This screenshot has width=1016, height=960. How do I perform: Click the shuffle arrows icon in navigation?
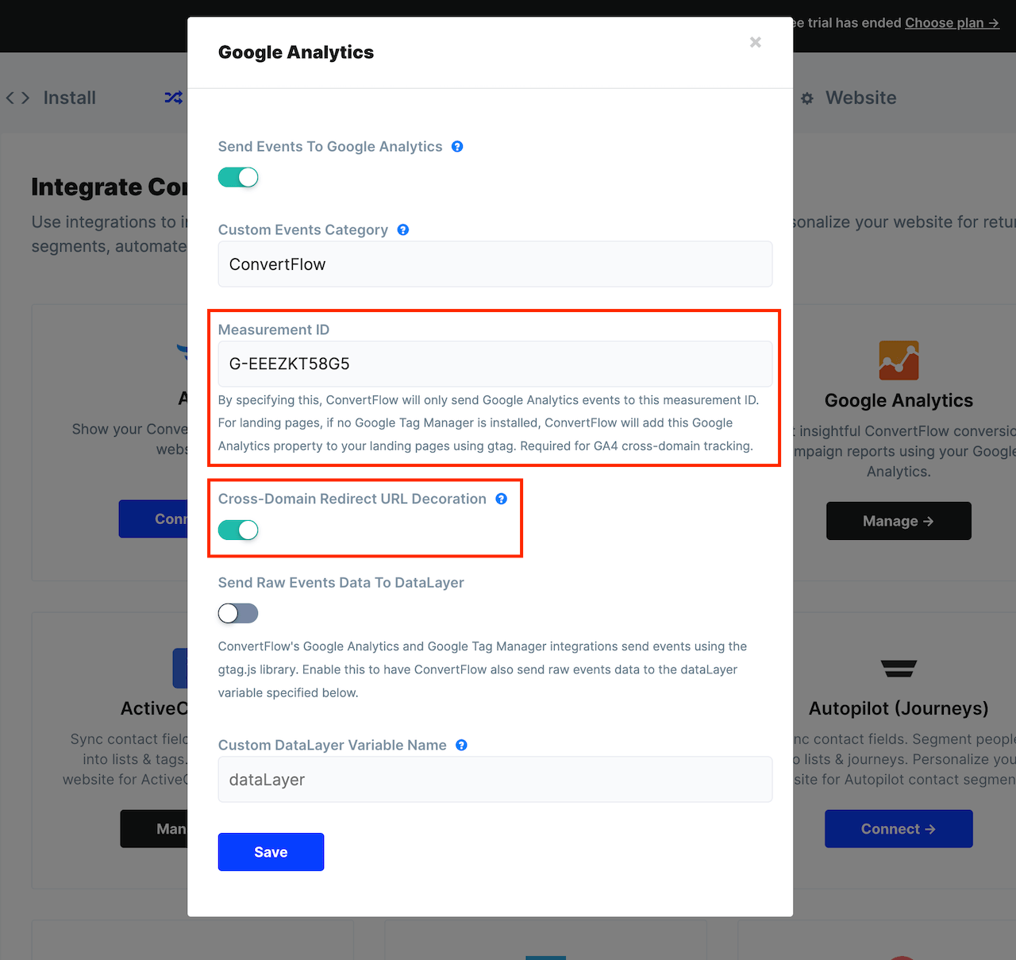point(174,98)
